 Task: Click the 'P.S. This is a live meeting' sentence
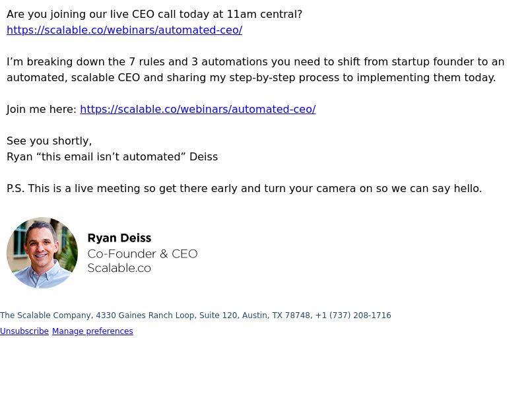click(244, 188)
